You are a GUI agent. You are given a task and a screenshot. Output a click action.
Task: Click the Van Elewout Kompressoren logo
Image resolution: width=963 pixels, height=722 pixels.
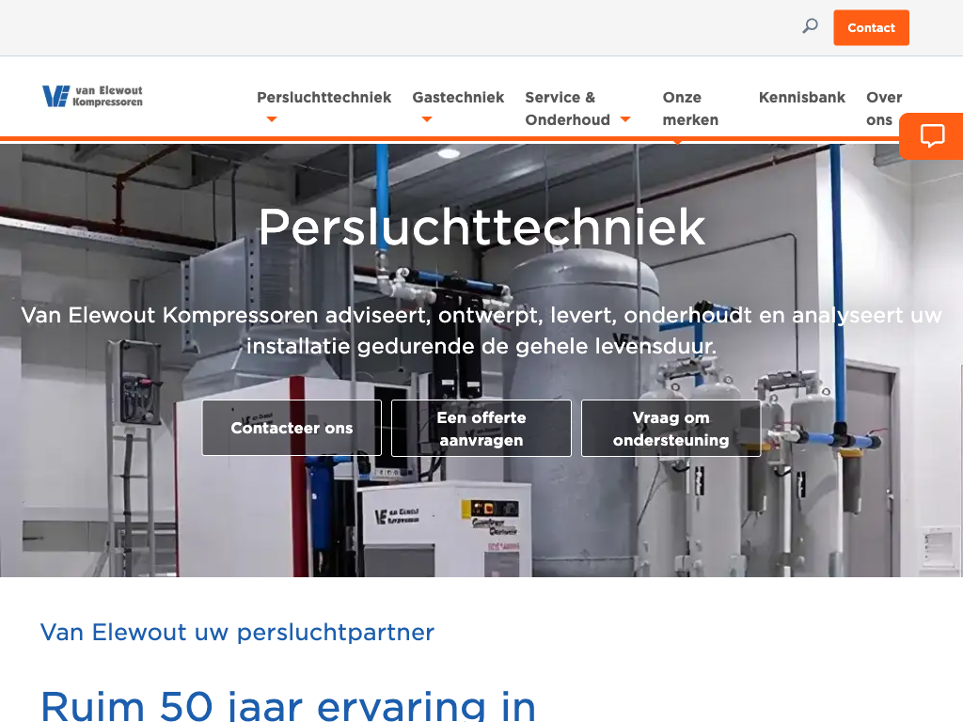tap(92, 97)
